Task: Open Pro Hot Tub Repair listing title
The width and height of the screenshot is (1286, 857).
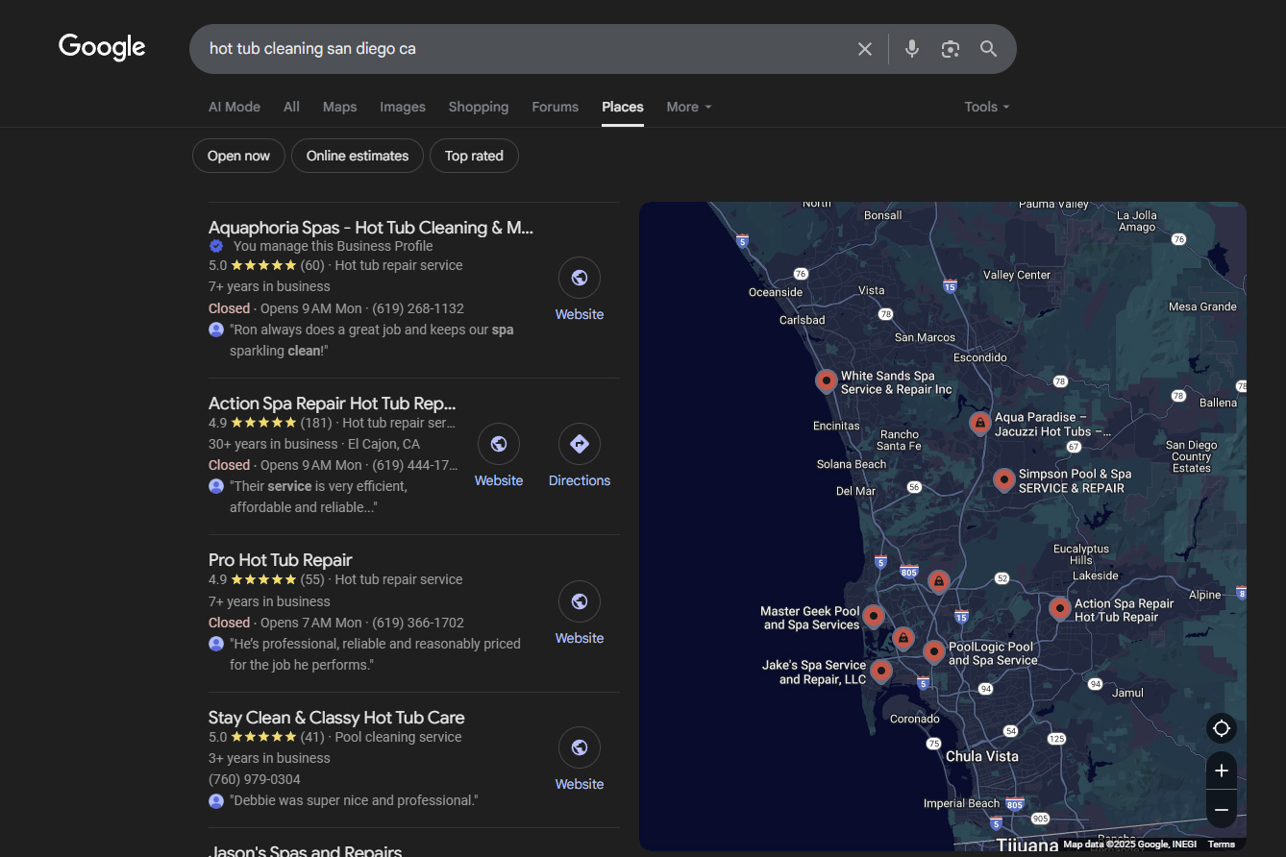Action: [281, 560]
